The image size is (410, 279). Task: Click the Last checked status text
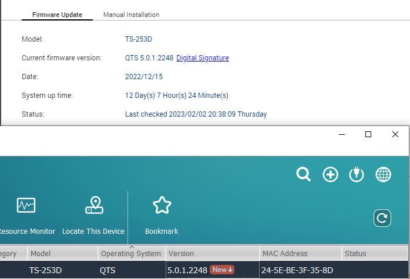click(196, 114)
